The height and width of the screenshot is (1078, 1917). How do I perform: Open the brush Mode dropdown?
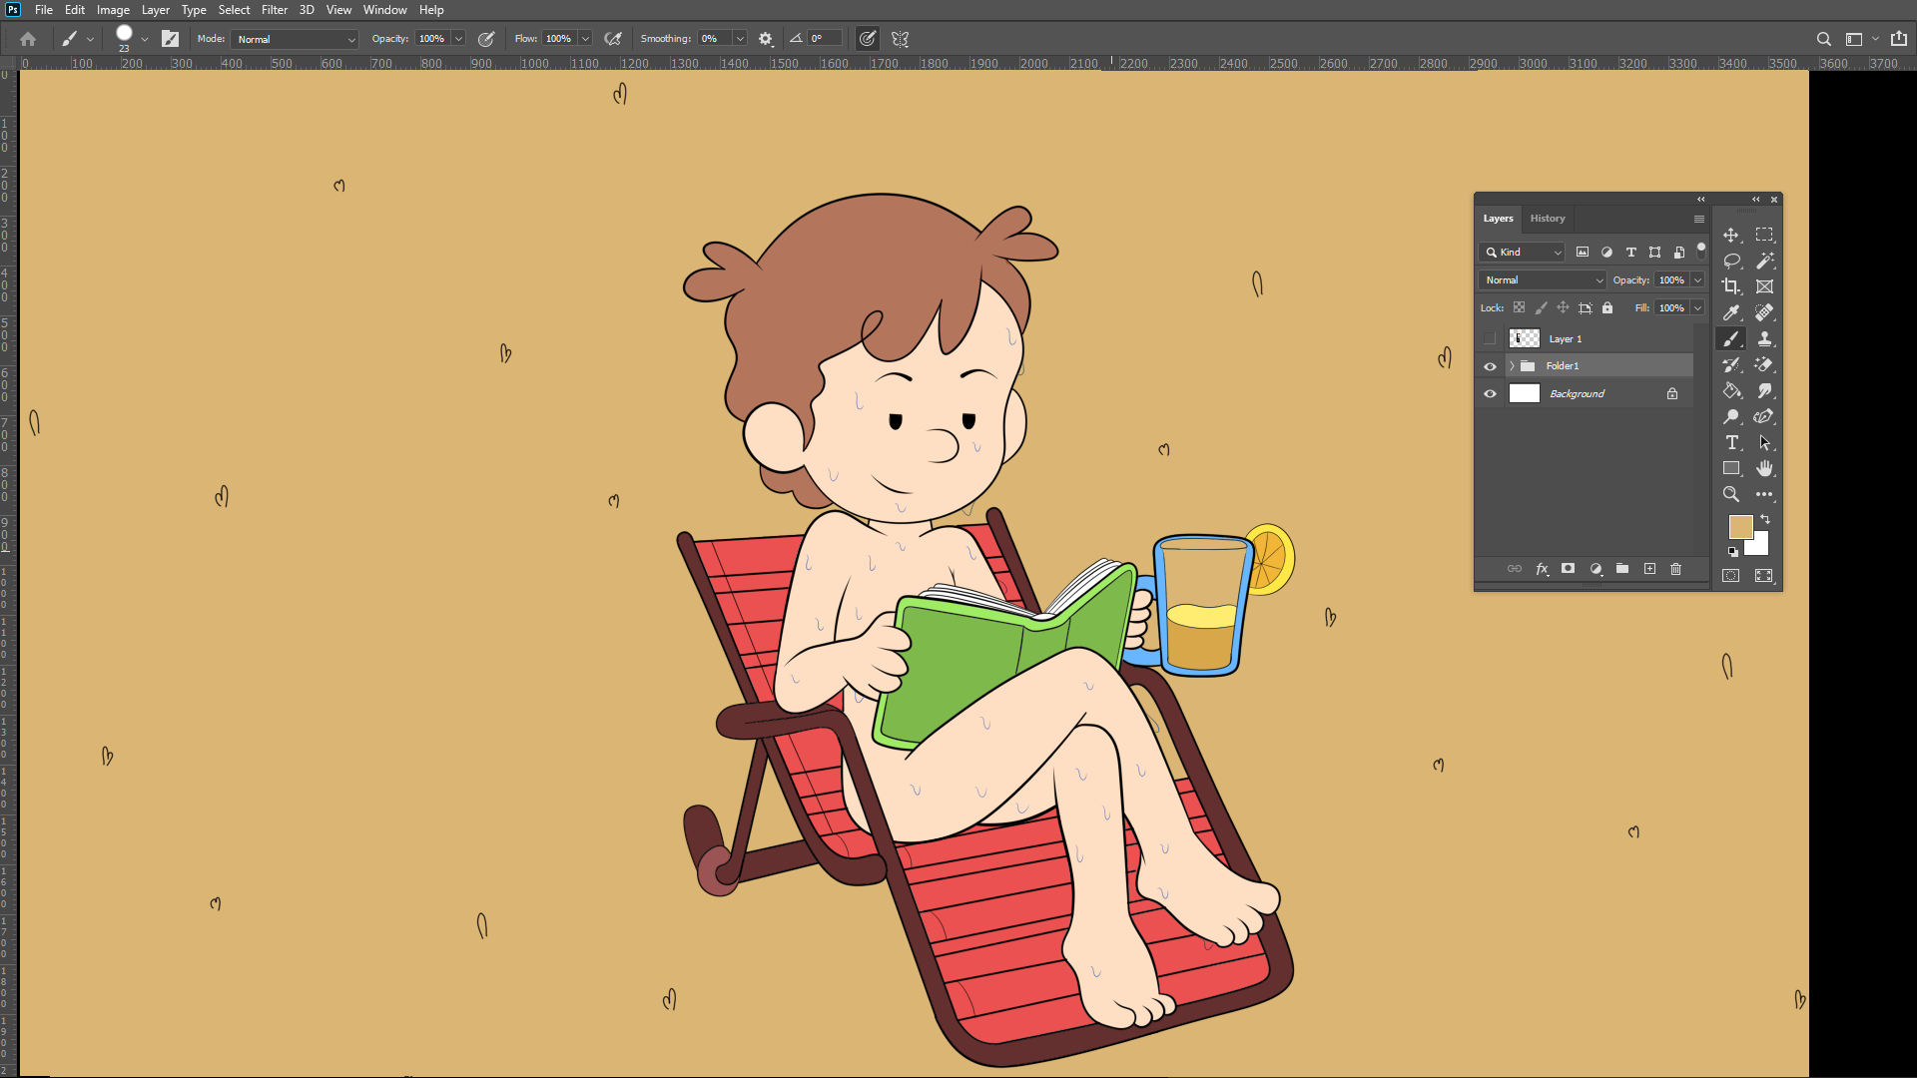coord(295,39)
